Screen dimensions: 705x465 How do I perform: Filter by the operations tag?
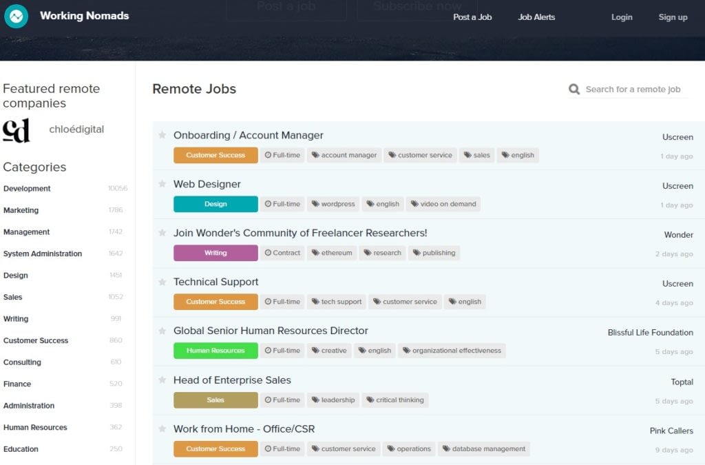pos(409,448)
